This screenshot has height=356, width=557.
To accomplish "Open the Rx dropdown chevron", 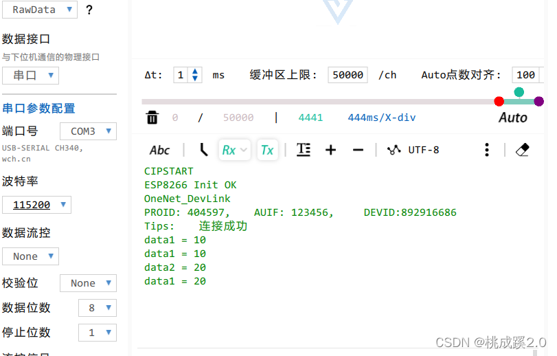I will [x=244, y=150].
